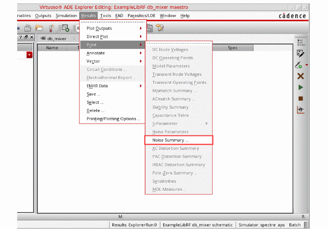
Task: Click the Edit Variables pencil icon in right sidebar
Action: click(x=300, y=53)
